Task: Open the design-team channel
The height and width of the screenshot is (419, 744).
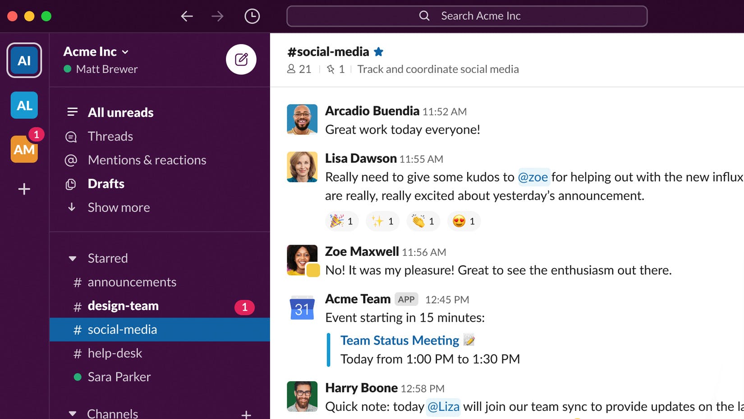Action: (123, 306)
